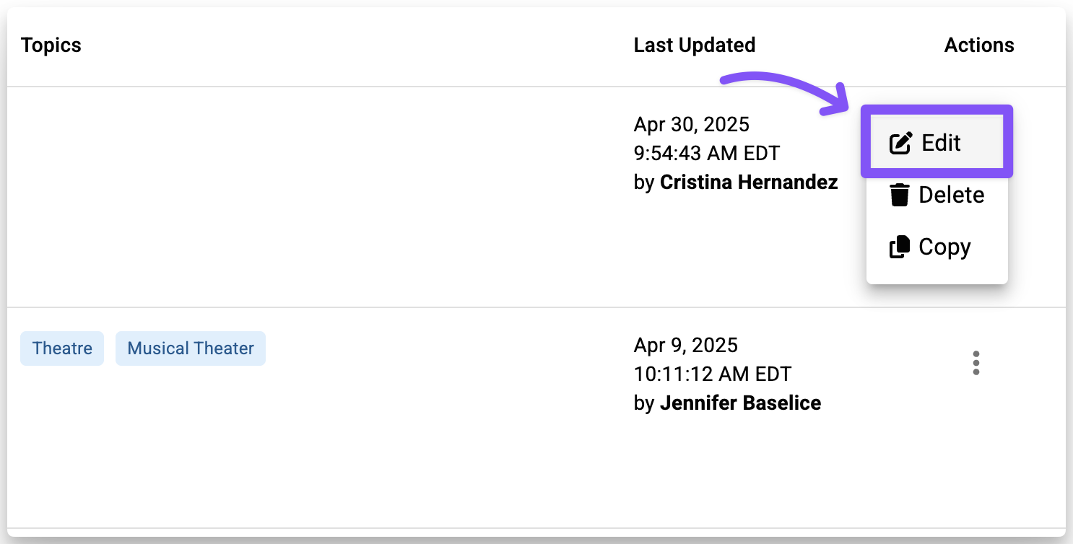
Task: Click the Theatre topic tag
Action: coord(62,348)
